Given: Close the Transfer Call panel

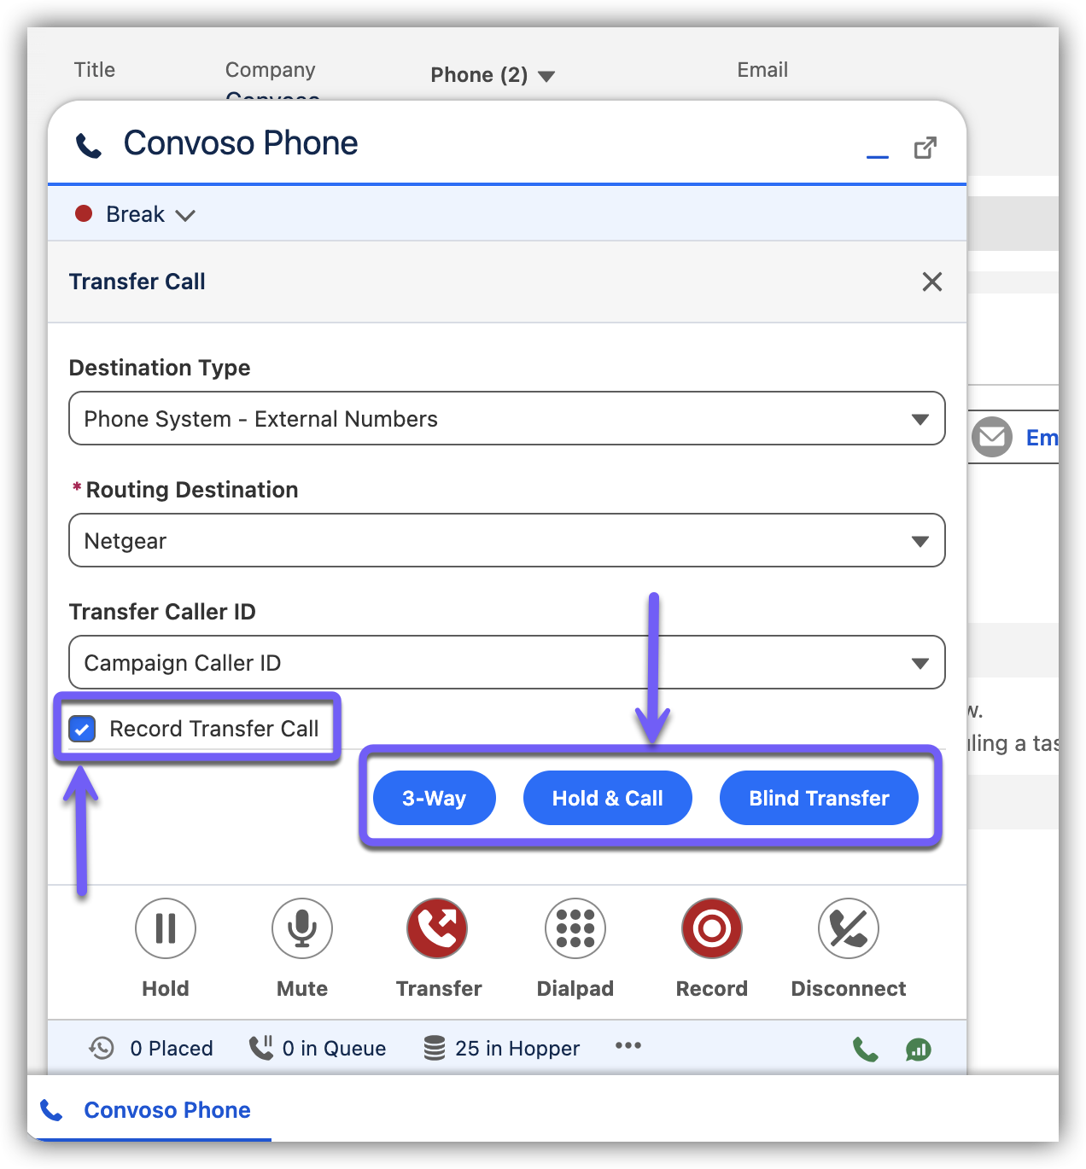Looking at the screenshot, I should tap(932, 282).
